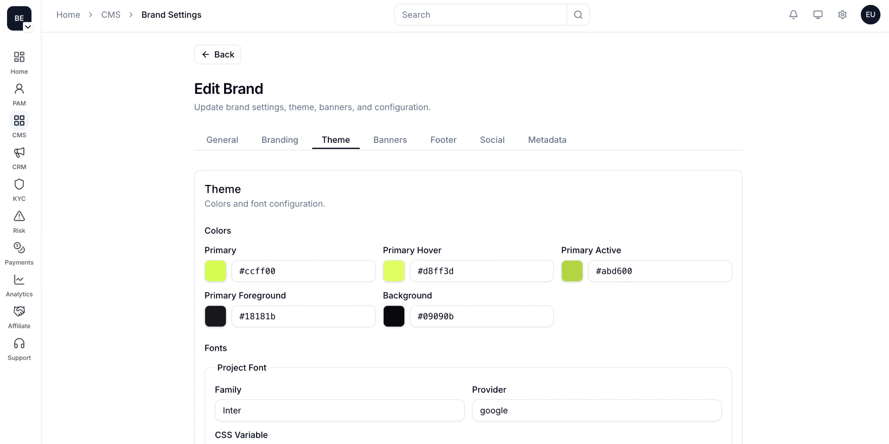Image resolution: width=889 pixels, height=444 pixels.
Task: Open the Primary color swatch picker
Action: click(x=216, y=271)
